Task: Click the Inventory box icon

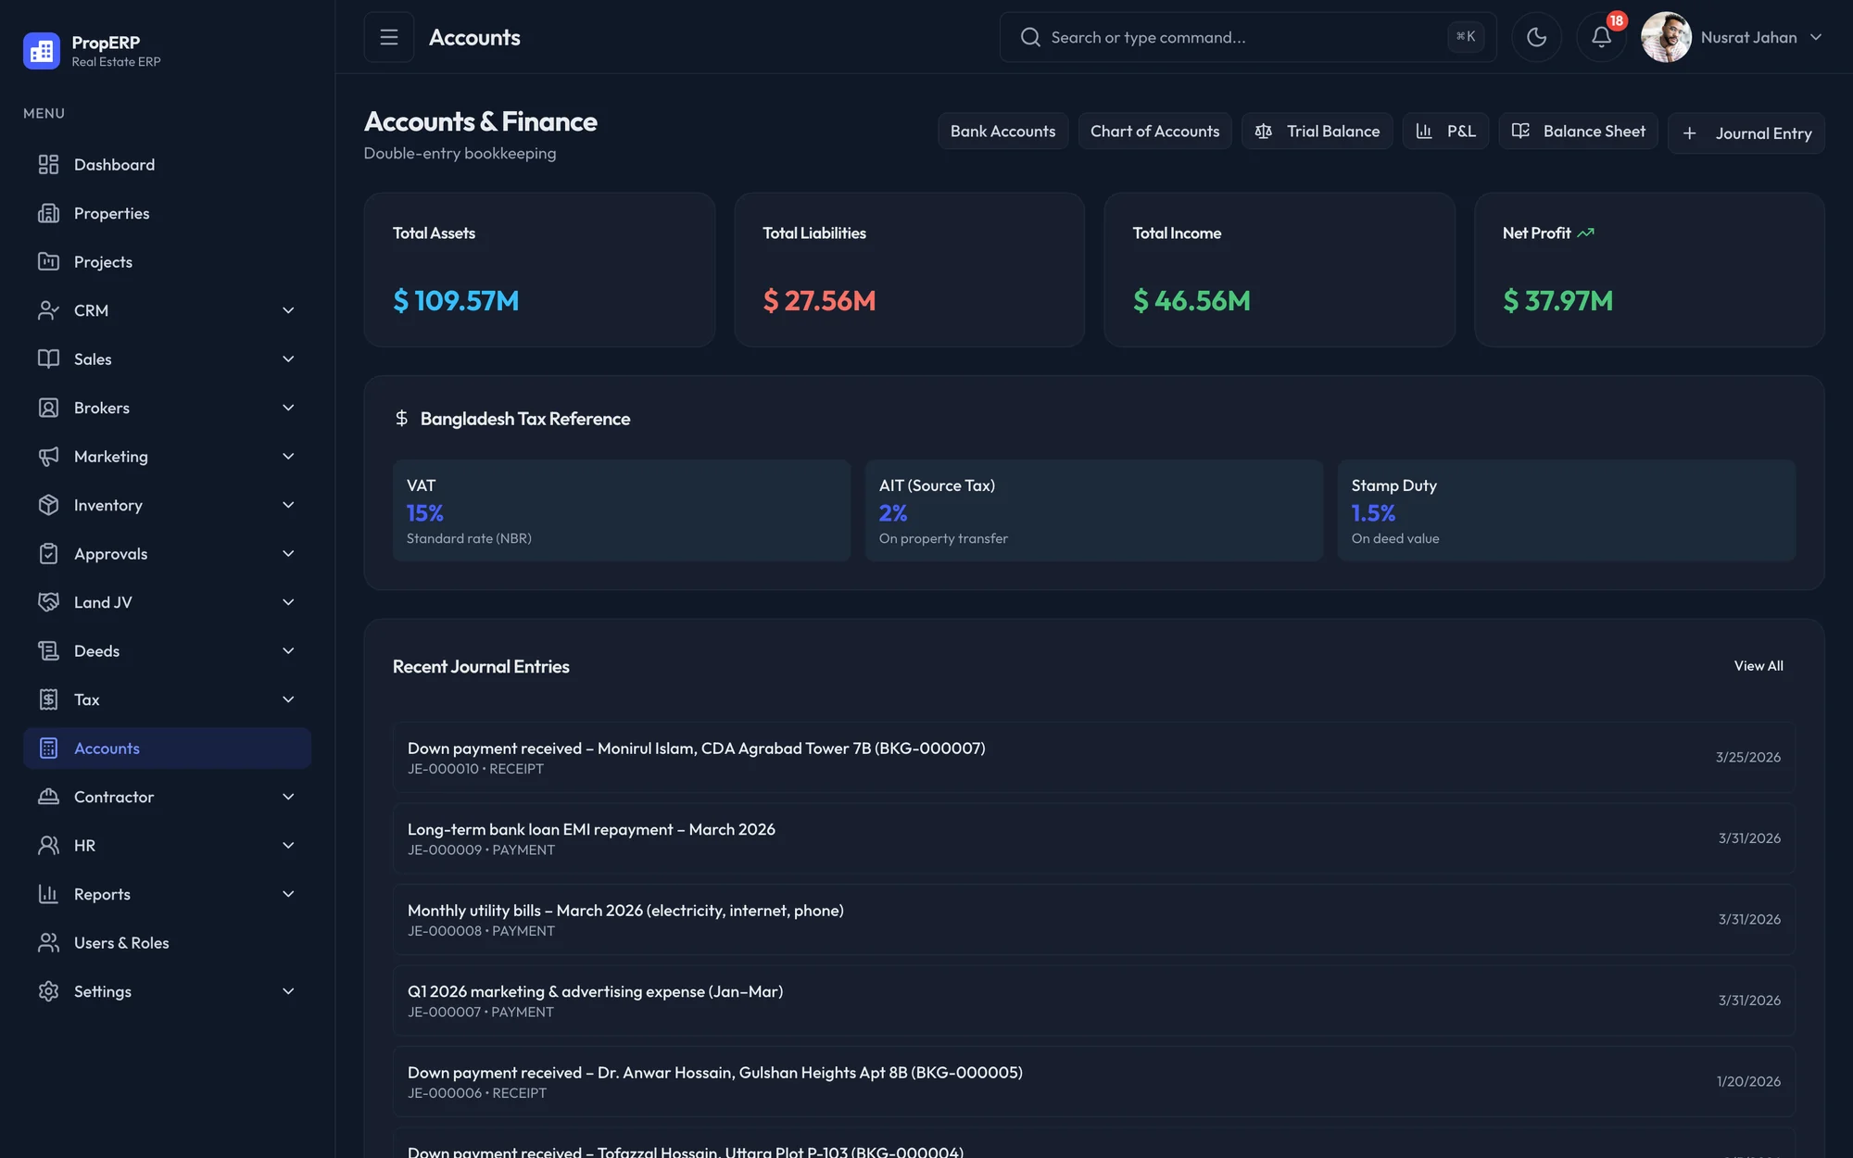Action: pyautogui.click(x=48, y=505)
